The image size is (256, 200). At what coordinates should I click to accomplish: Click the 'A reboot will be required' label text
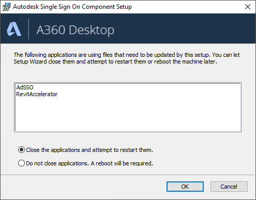pos(122,163)
